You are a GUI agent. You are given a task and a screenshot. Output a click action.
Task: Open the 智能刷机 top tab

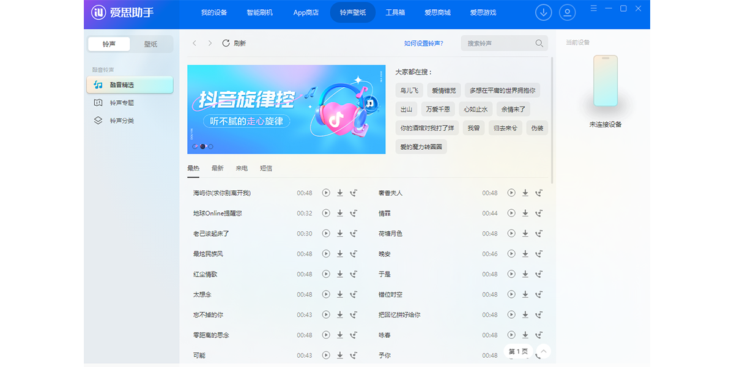click(260, 12)
